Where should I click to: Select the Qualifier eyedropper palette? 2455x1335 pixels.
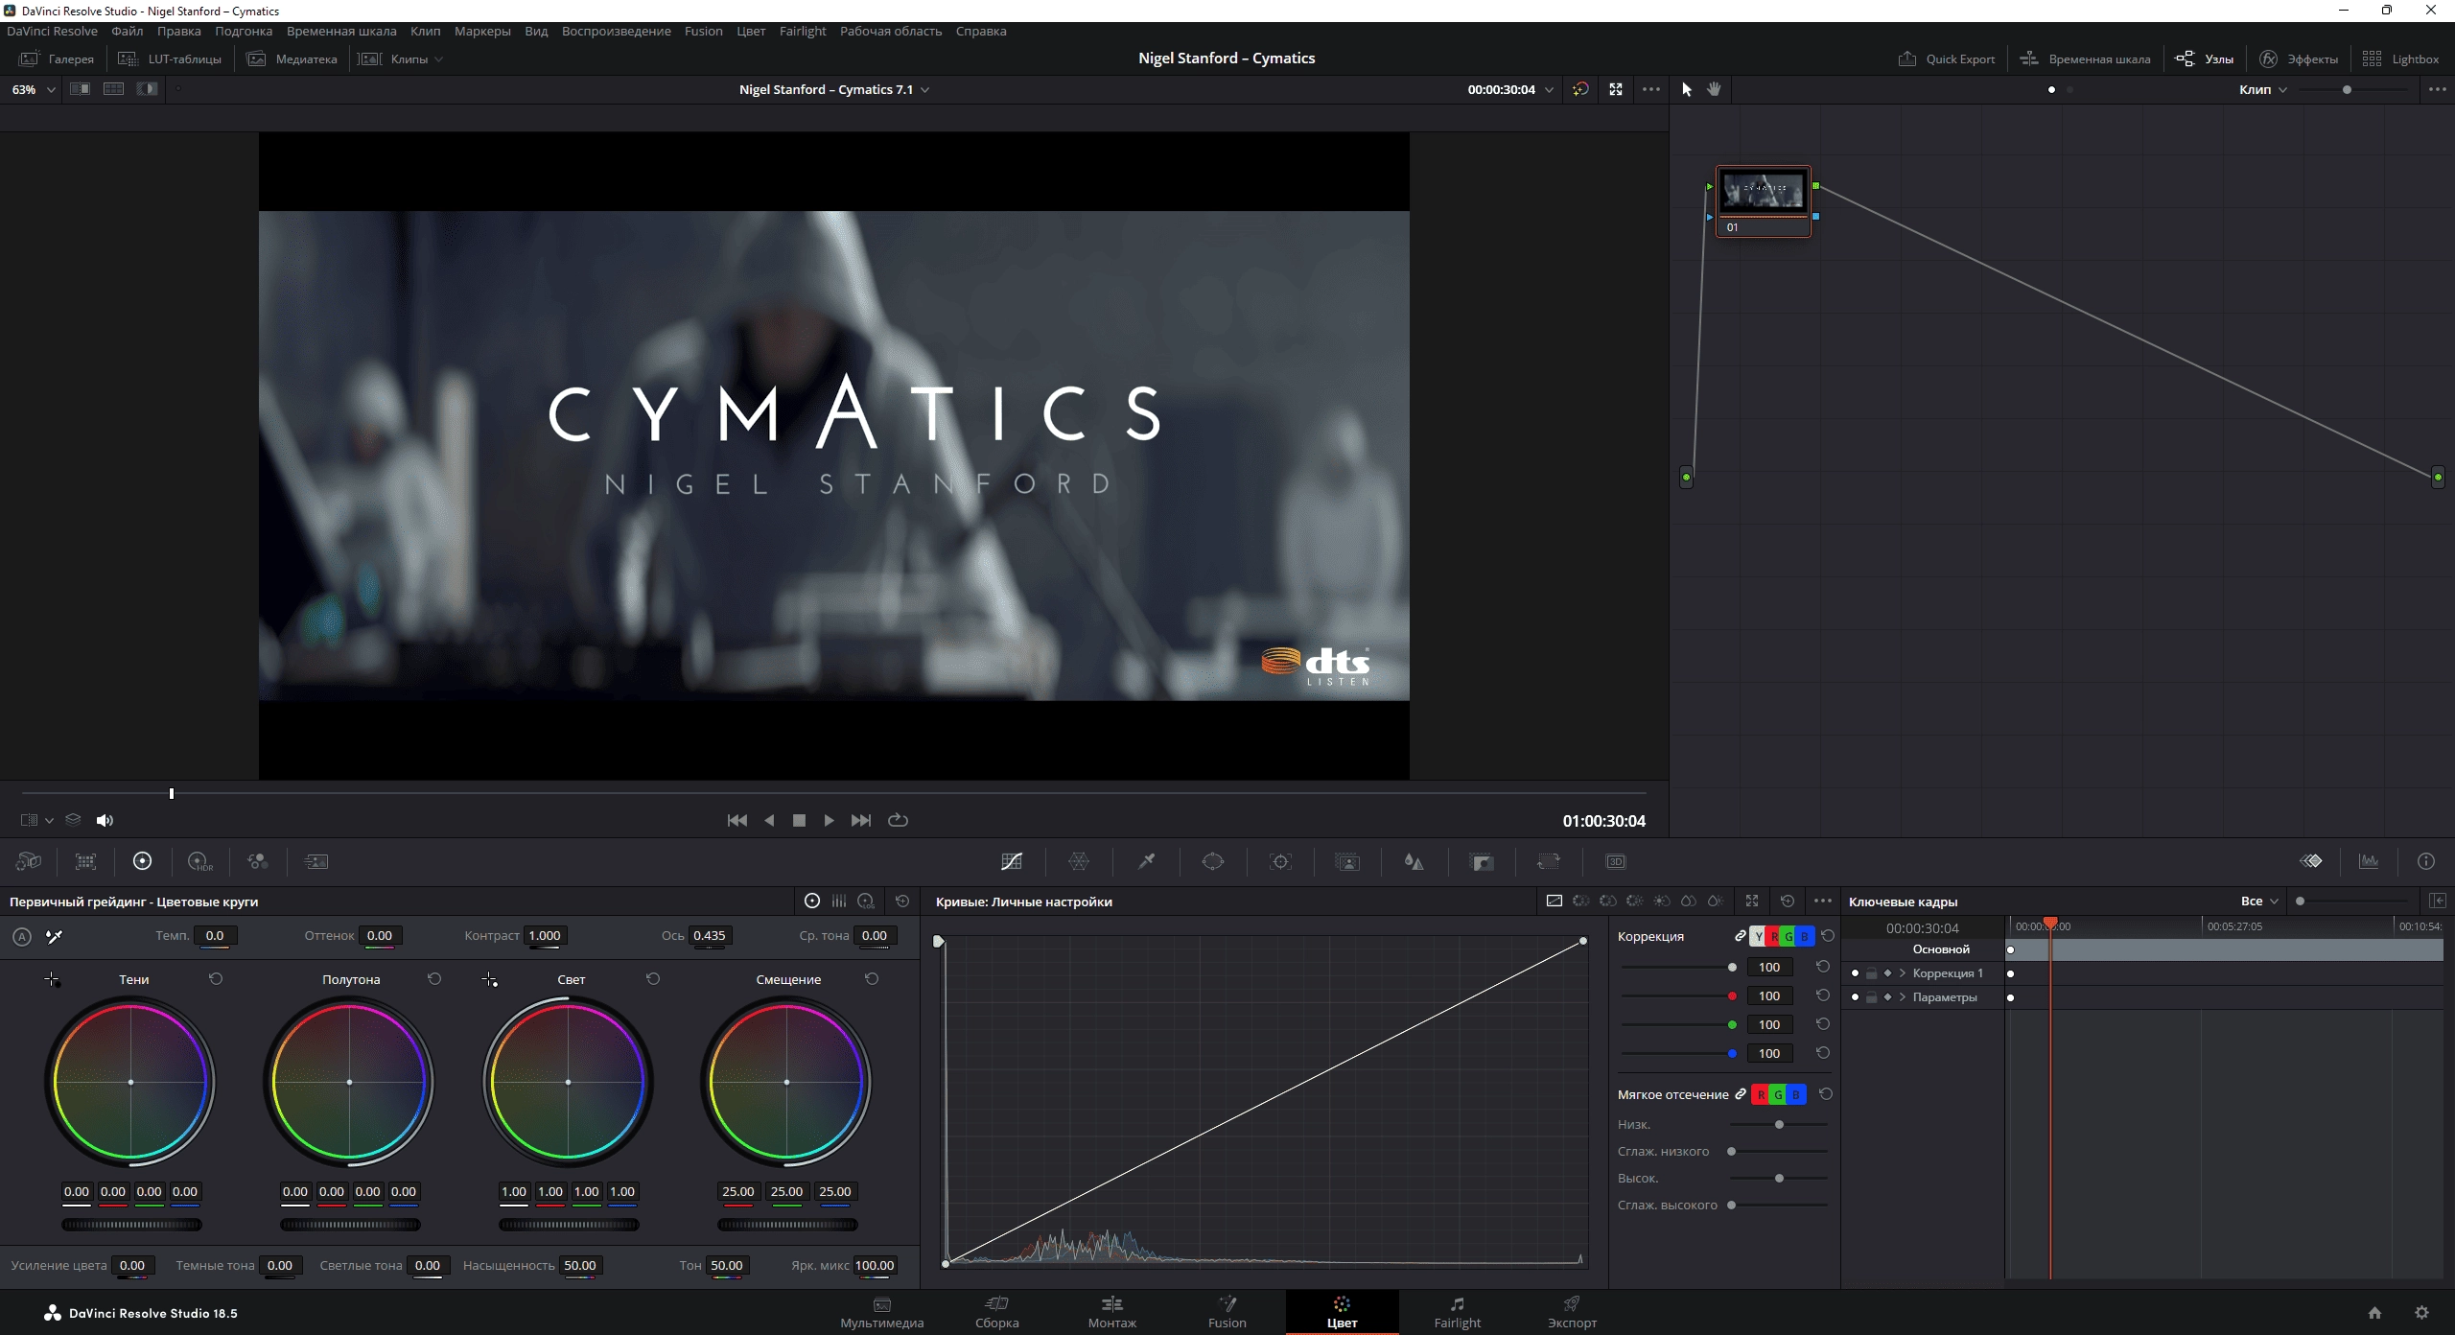(1146, 861)
